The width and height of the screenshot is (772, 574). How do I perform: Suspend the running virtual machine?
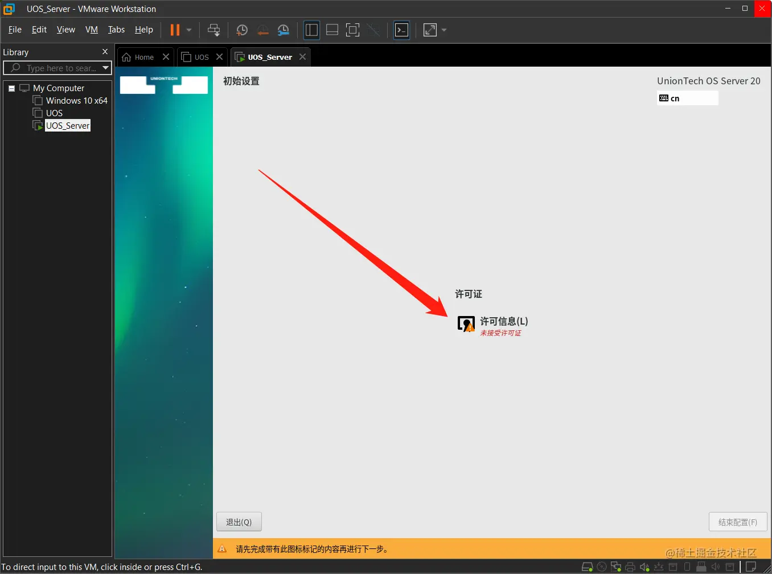[174, 30]
